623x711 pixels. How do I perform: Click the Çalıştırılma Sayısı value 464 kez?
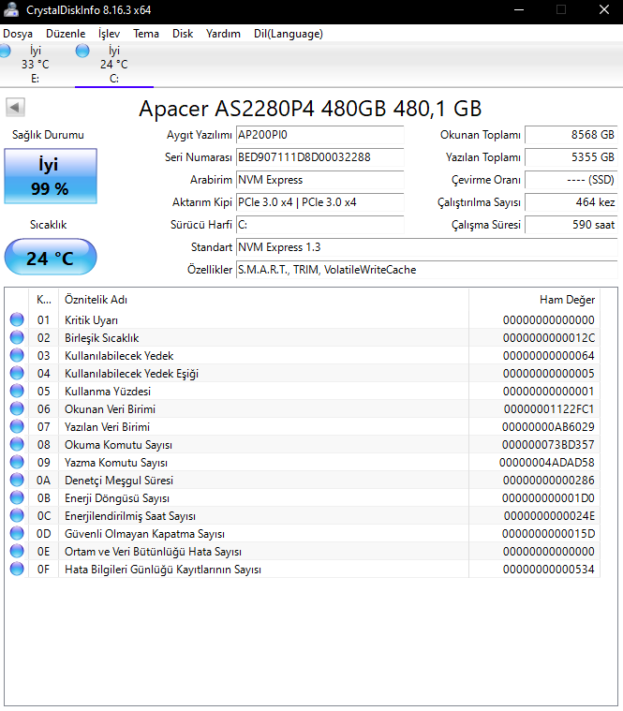[571, 202]
